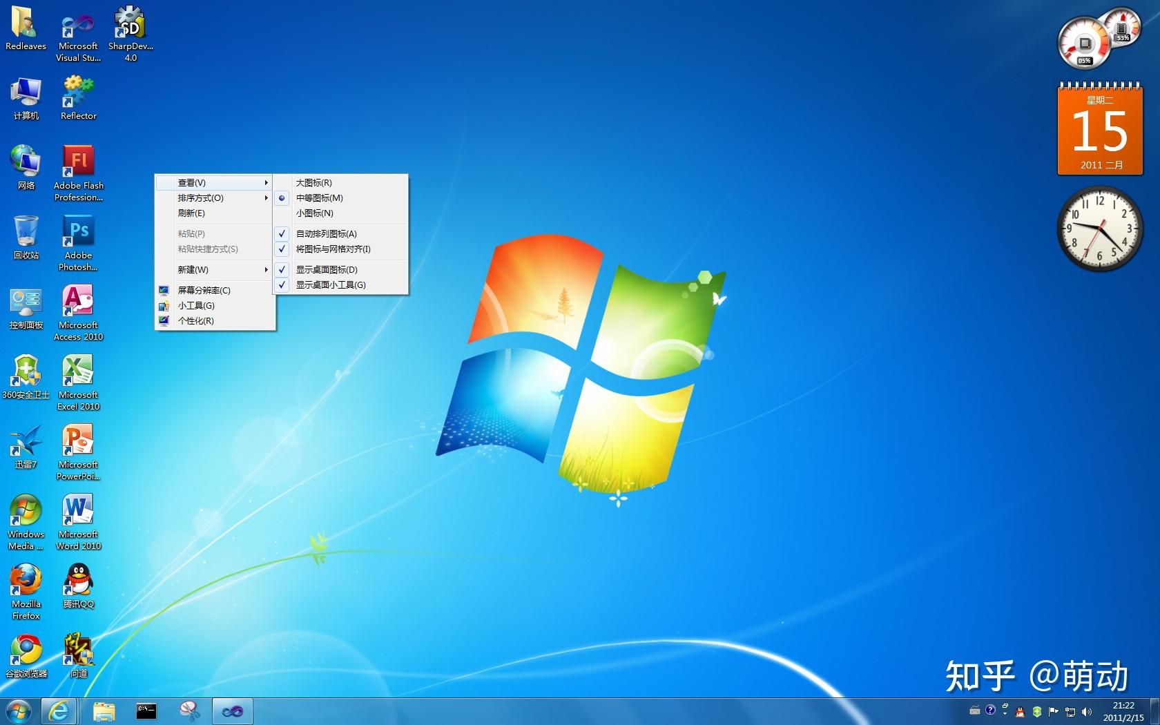The width and height of the screenshot is (1160, 725).
Task: Select the 腾讯QQ desktop icon
Action: click(78, 586)
